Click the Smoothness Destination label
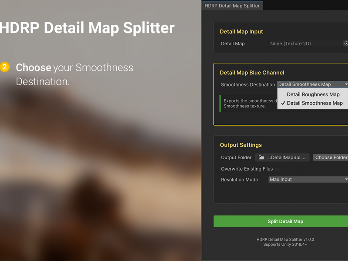 (248, 84)
